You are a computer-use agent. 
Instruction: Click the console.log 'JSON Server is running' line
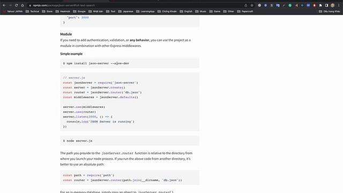pos(100,122)
